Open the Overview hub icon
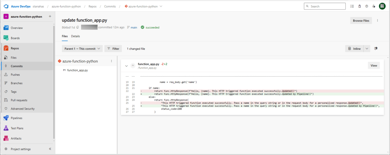390x155 pixels. [6, 28]
